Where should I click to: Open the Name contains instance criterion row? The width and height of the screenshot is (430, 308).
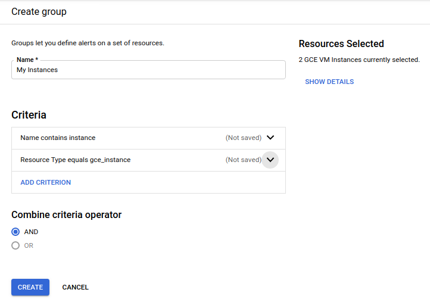[58, 138]
